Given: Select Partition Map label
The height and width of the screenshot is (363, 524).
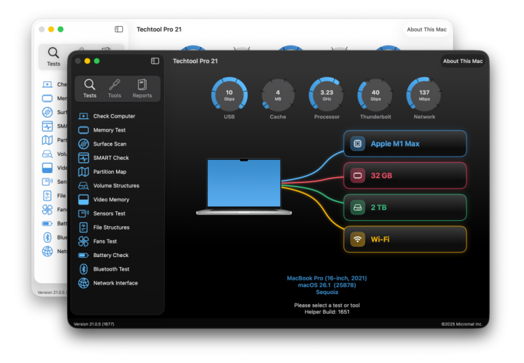Looking at the screenshot, I should pos(109,172).
